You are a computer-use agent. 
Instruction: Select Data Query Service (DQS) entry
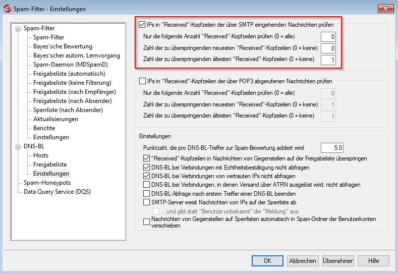(x=57, y=192)
